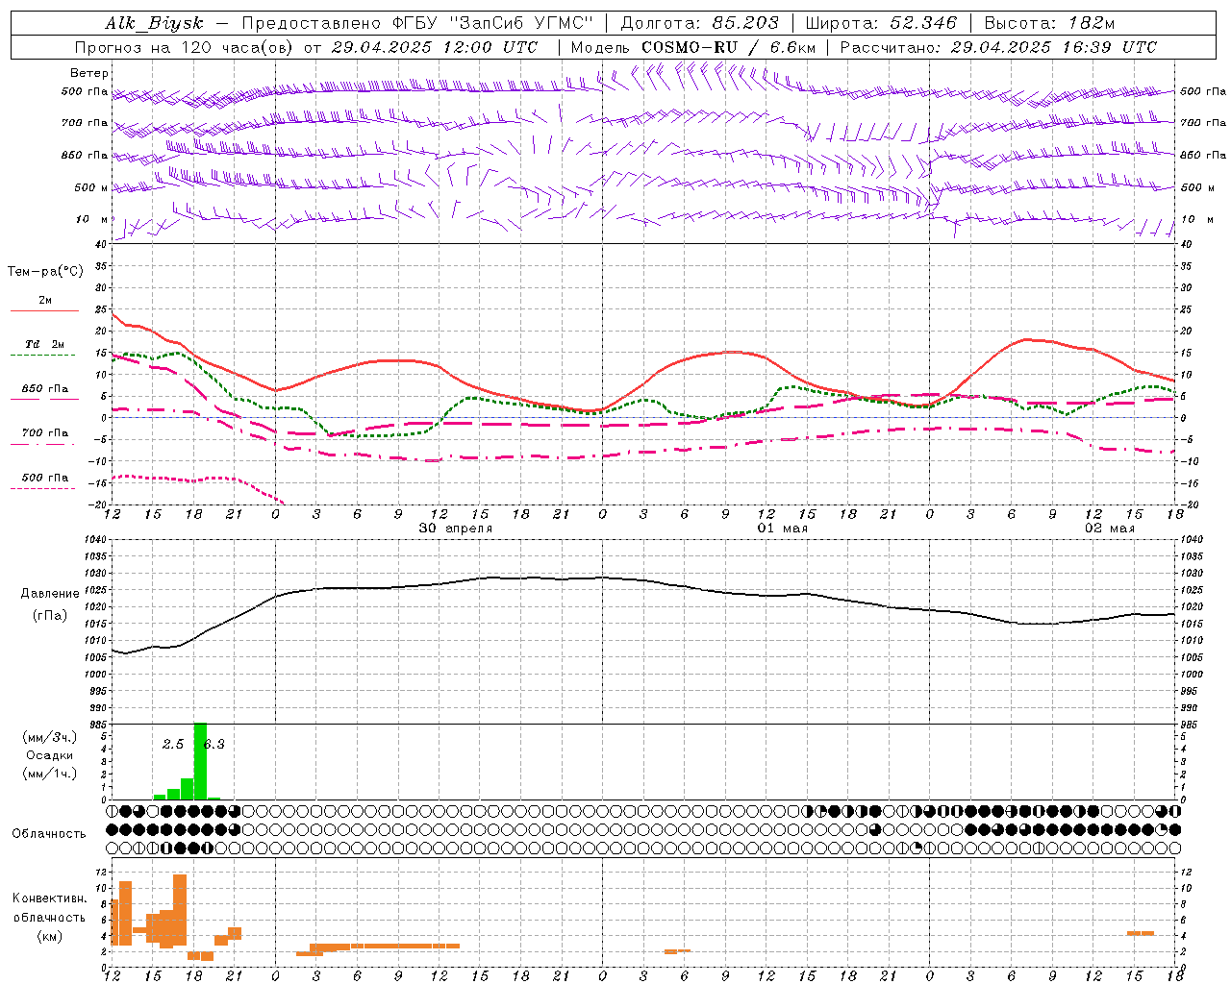The image size is (1231, 984).
Task: Click the green dashed line under 'Td 2м' legend
Action: click(x=43, y=356)
